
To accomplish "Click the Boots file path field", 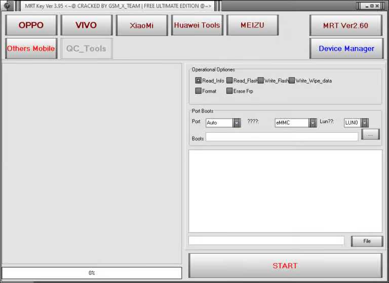I will (x=282, y=137).
